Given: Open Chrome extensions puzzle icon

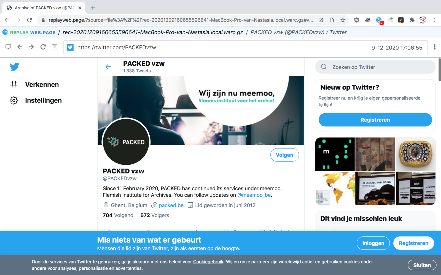Looking at the screenshot, I should pos(412,20).
